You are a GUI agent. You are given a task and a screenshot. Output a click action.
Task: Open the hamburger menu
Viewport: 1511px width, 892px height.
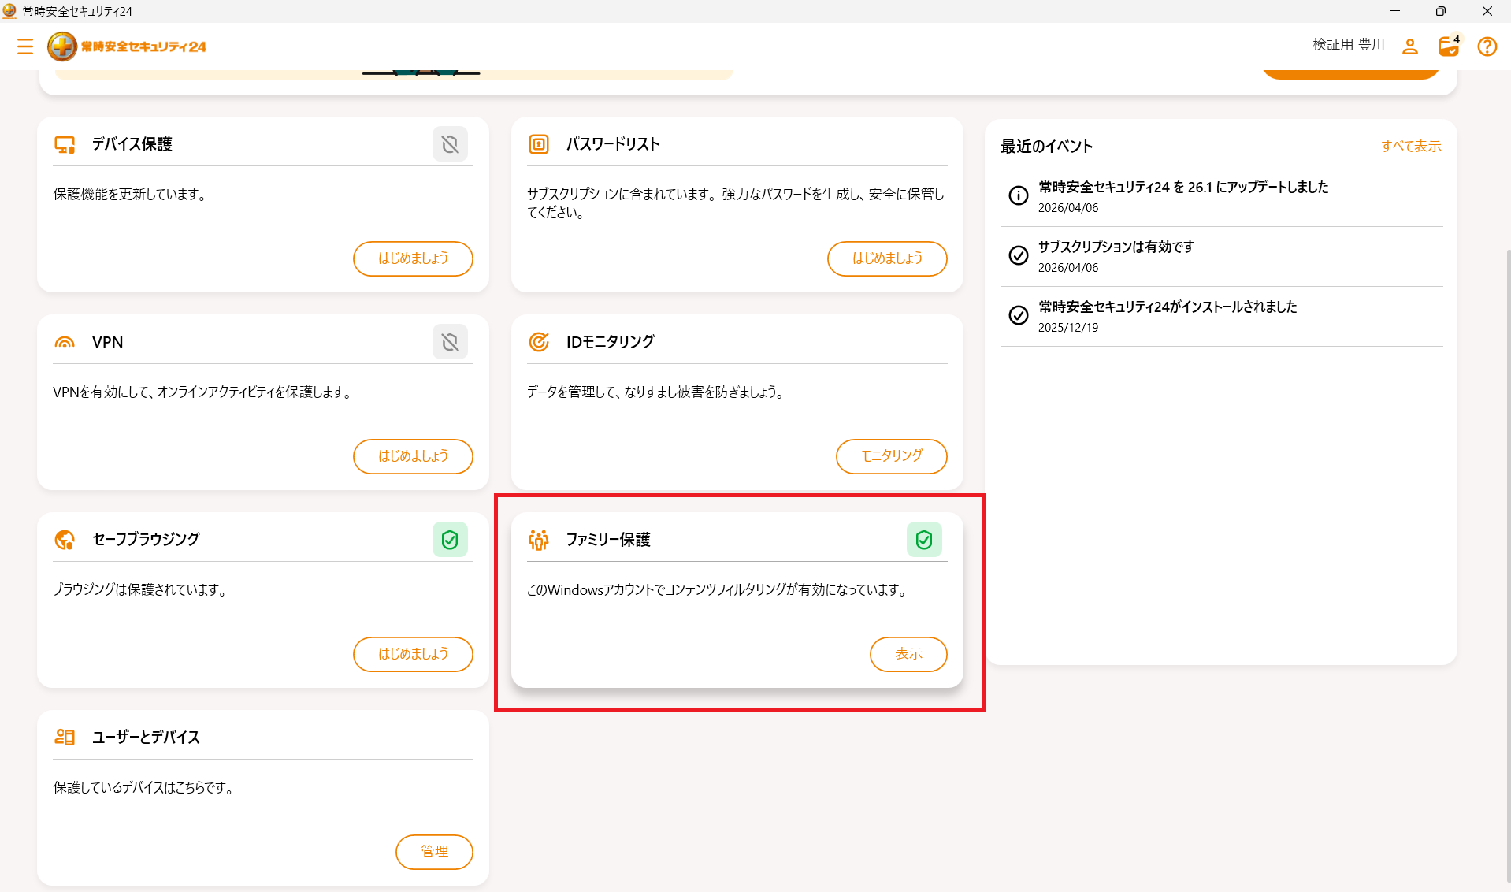pyautogui.click(x=25, y=46)
